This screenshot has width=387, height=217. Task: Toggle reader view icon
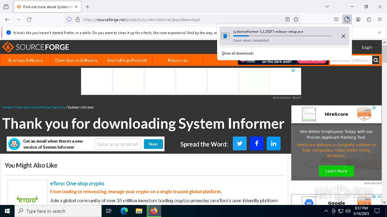click(288, 19)
